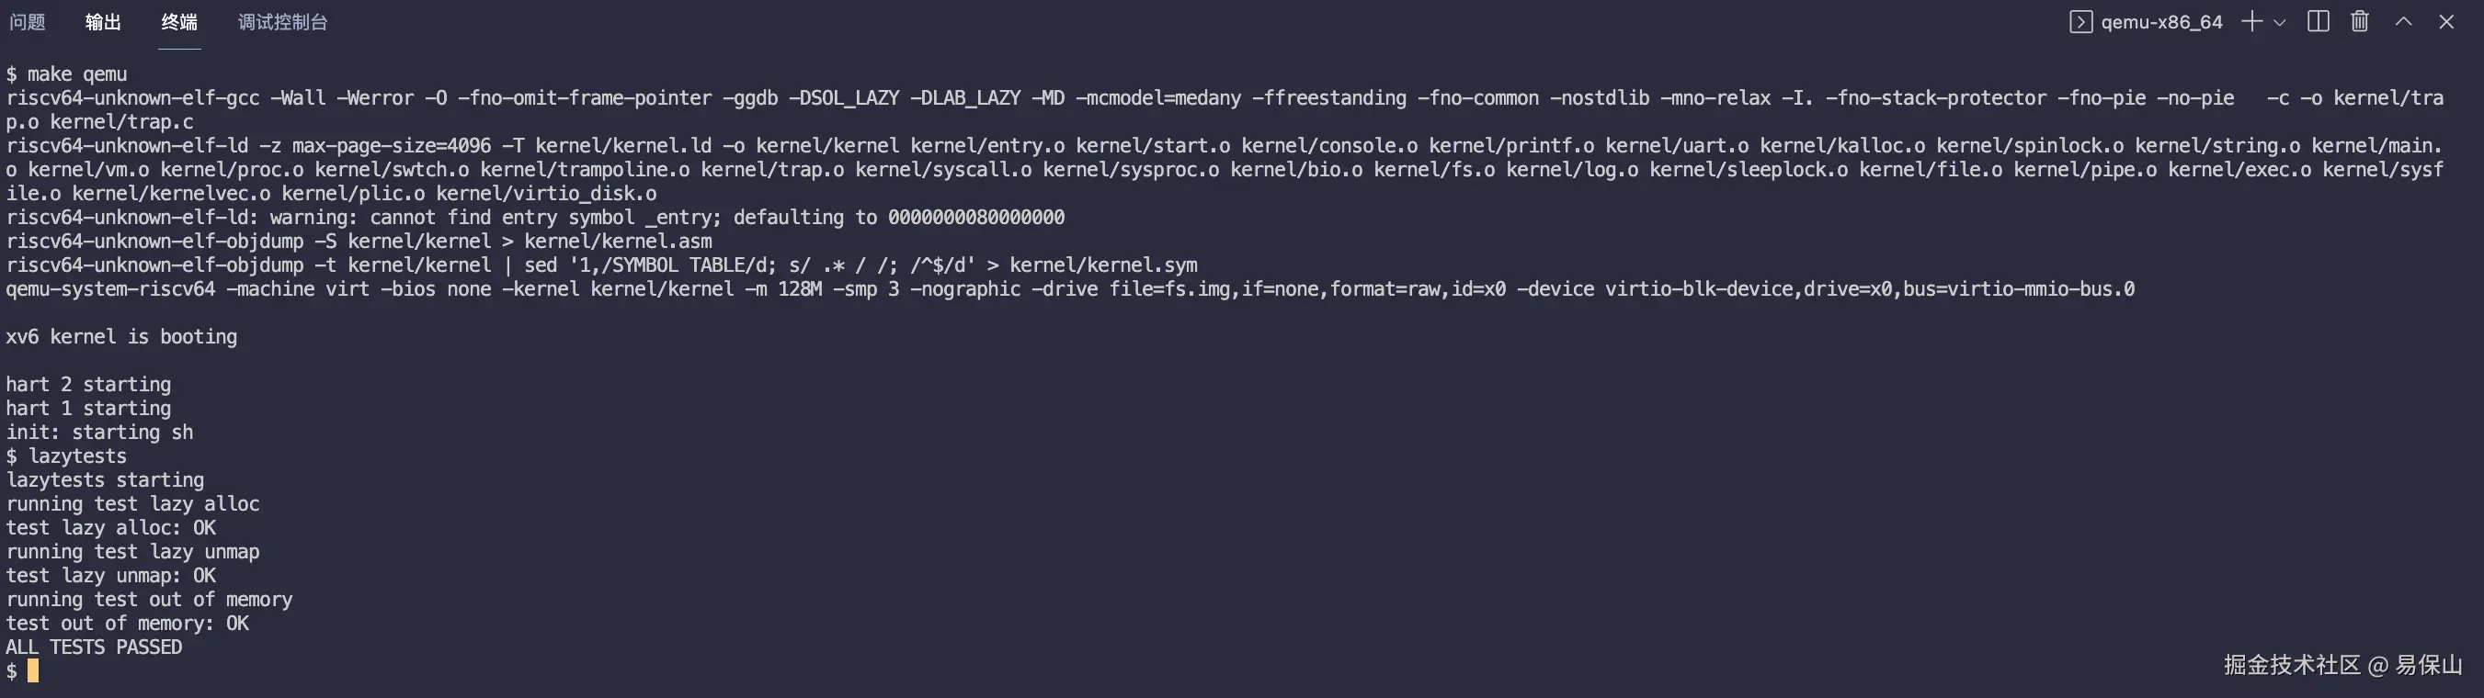Kill the terminal with the trash icon
2484x698 pixels.
point(2358,21)
